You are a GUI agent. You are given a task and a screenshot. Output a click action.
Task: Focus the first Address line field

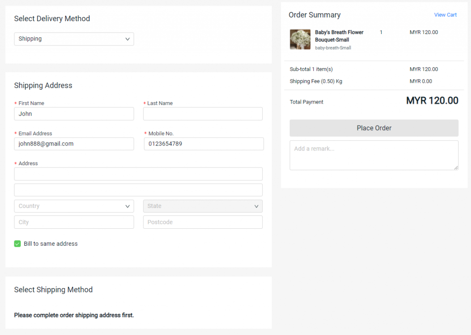(138, 174)
